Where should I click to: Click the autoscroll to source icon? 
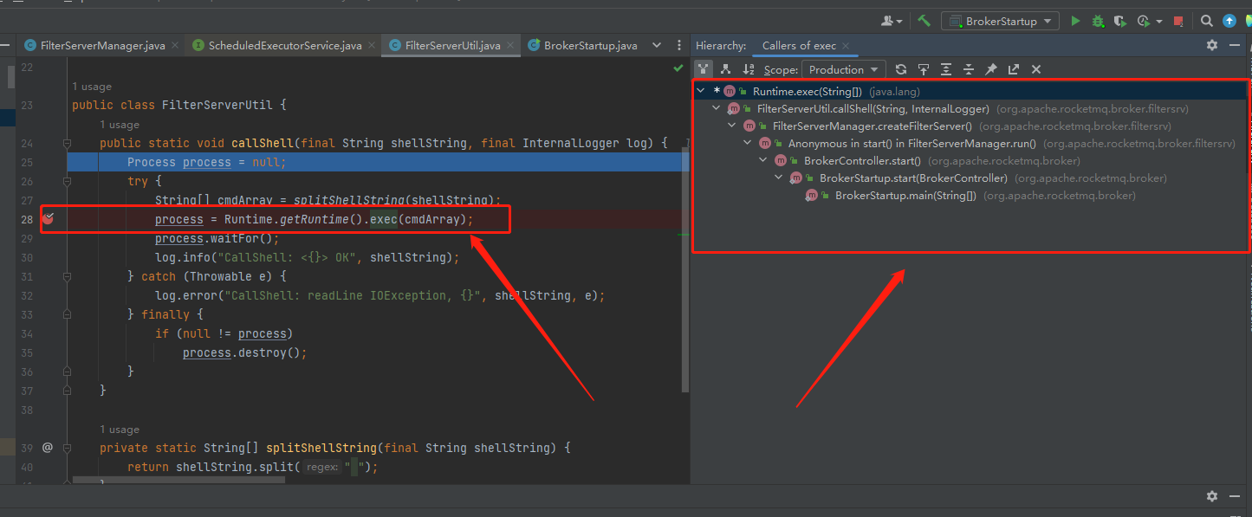pyautogui.click(x=924, y=69)
